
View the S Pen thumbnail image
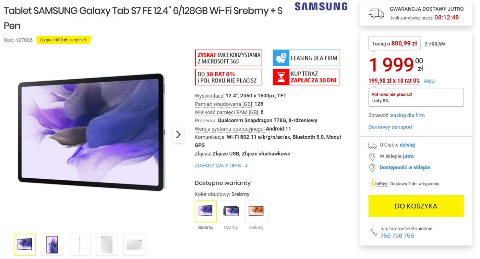(x=80, y=245)
